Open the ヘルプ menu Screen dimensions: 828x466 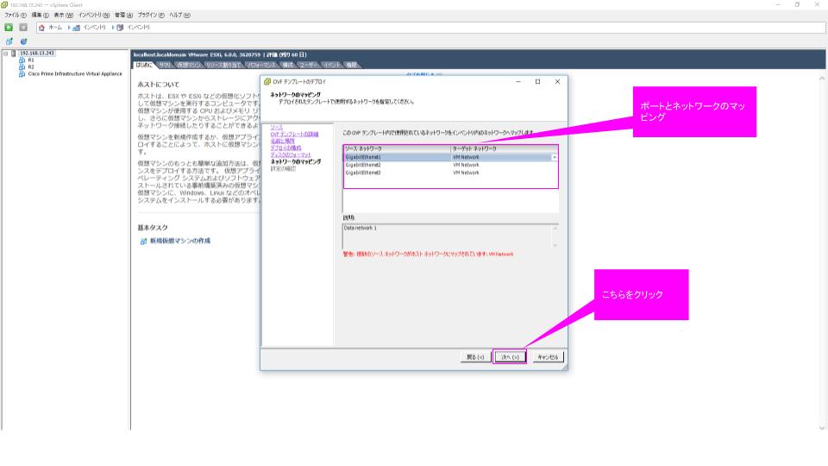[179, 16]
